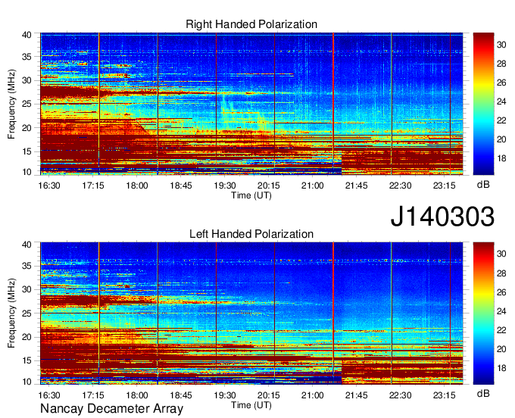Click the 23:15 time tick of Right Handed plot

coord(444,186)
